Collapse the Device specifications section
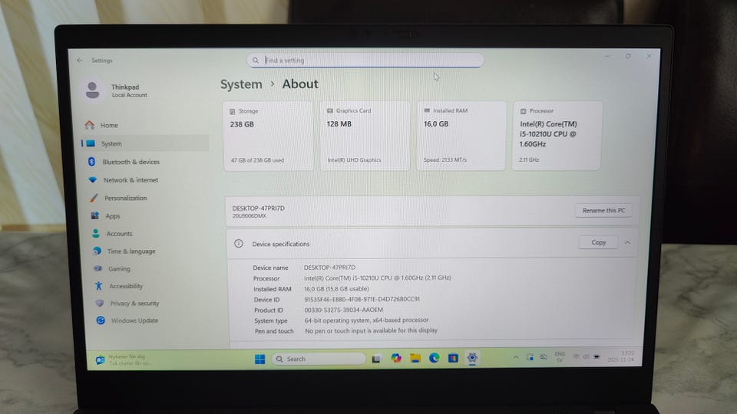Image resolution: width=737 pixels, height=414 pixels. point(627,243)
